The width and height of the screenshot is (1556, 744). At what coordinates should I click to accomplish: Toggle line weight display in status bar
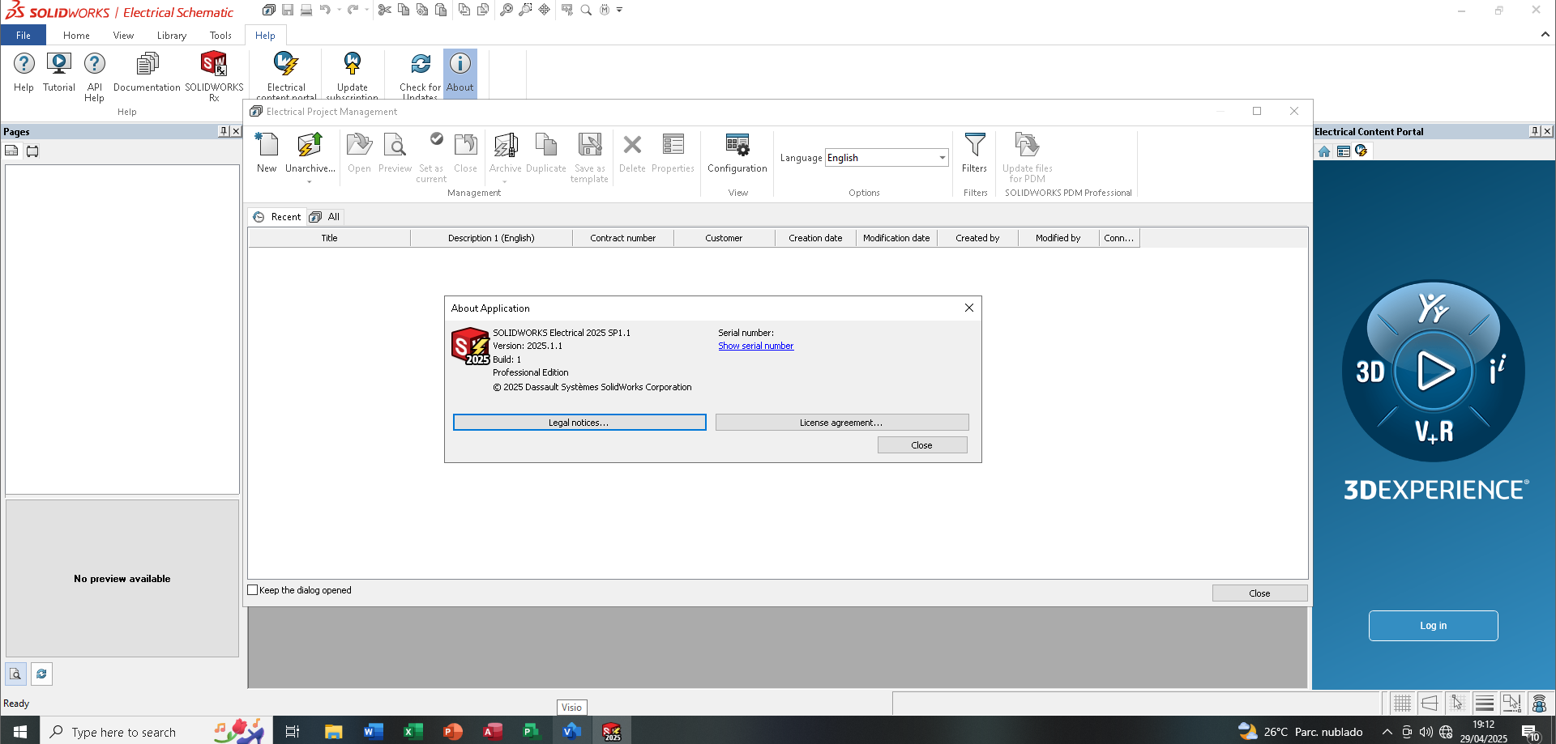tap(1485, 703)
